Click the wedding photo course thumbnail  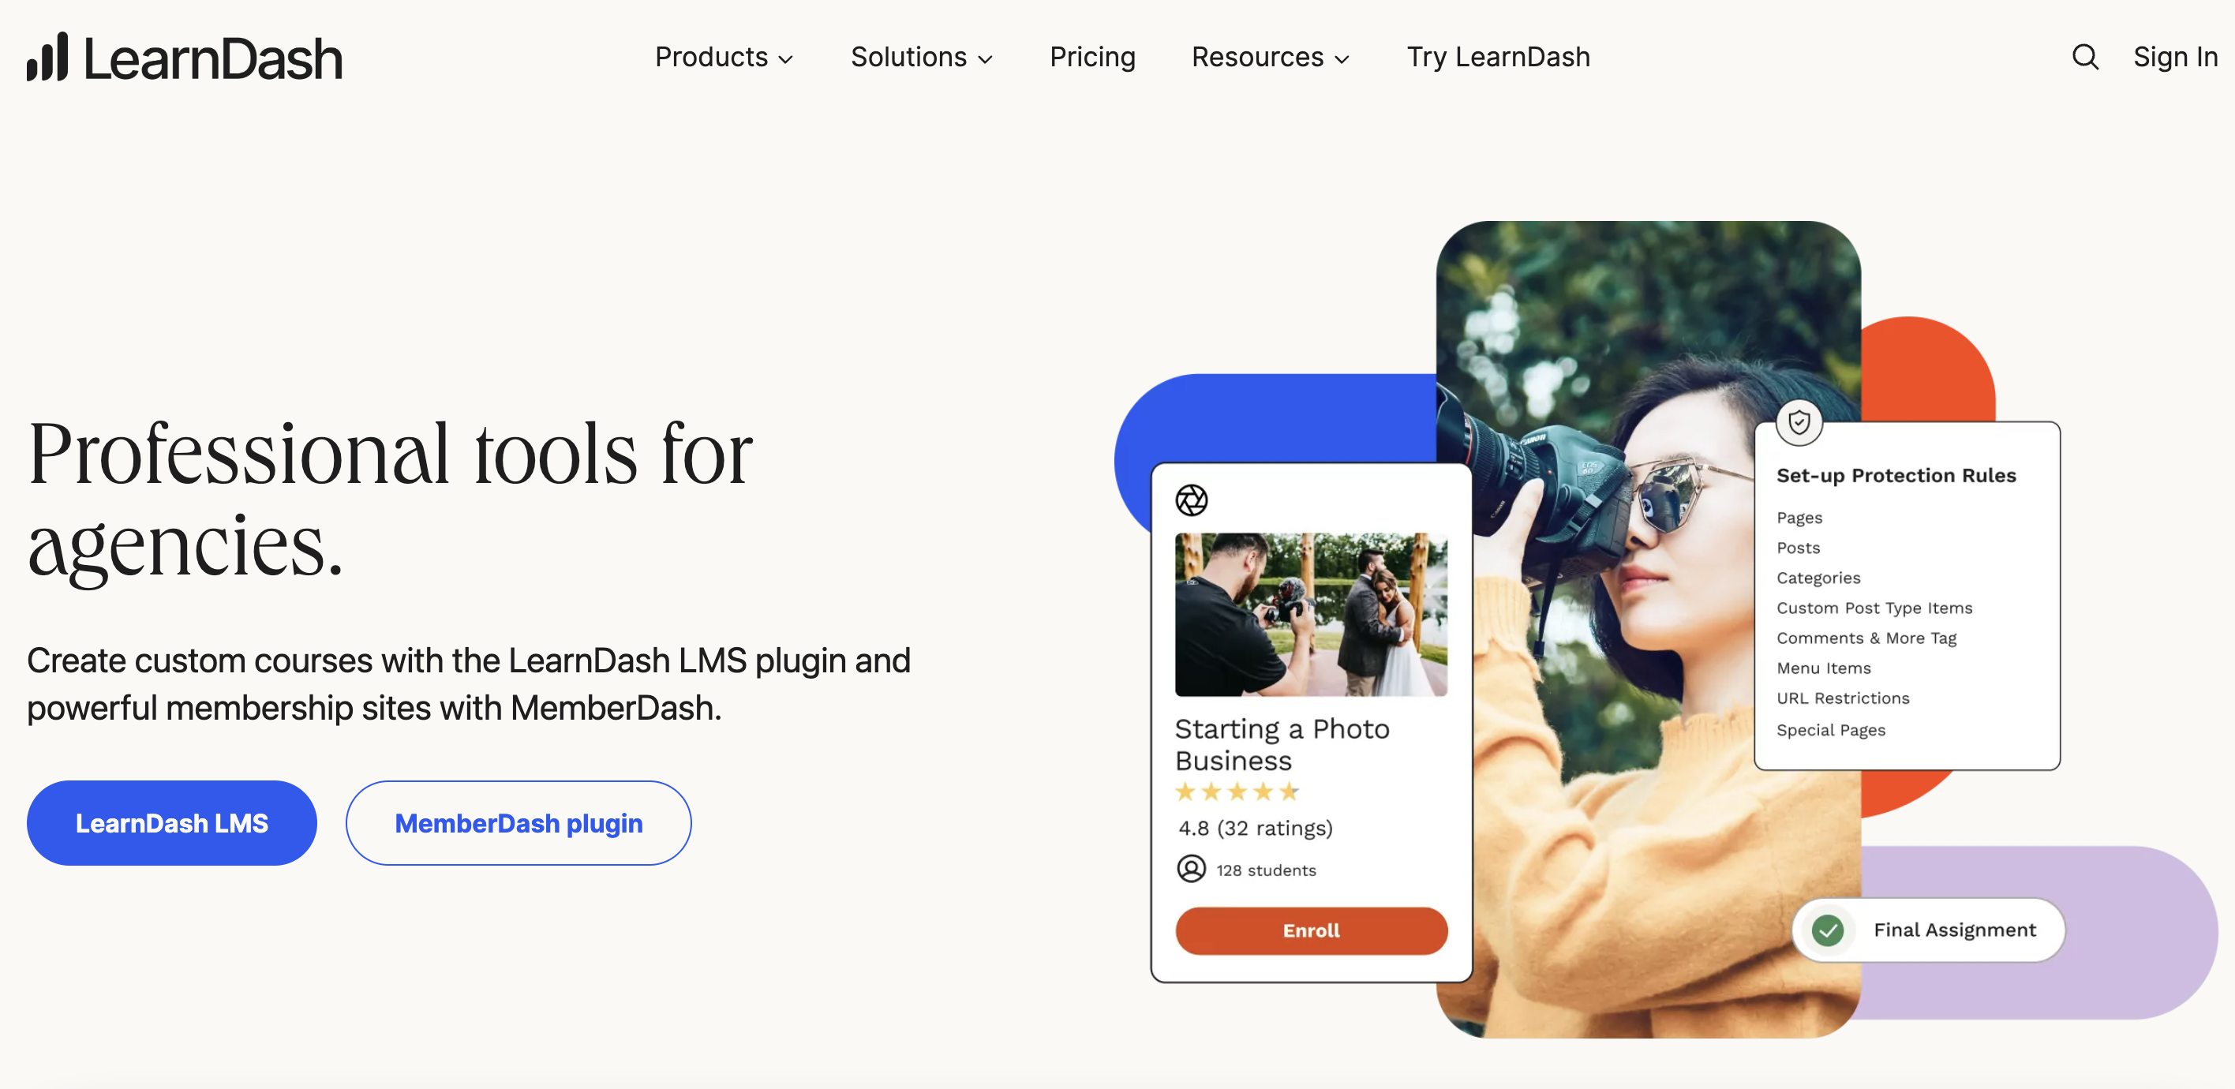[1311, 615]
